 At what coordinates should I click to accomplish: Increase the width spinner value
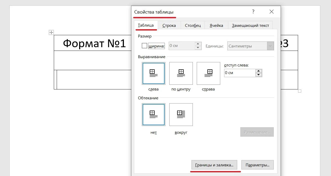[198, 44]
